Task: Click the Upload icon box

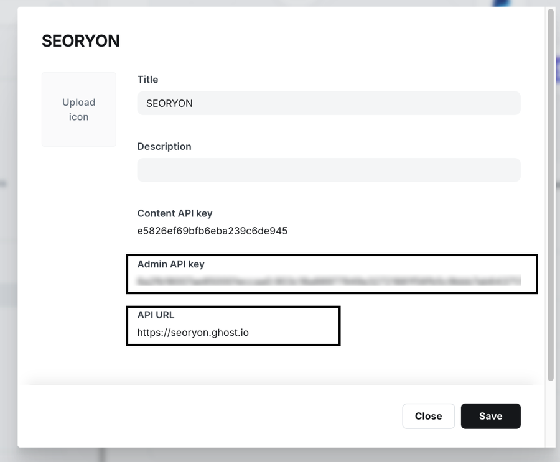Action: tap(79, 109)
